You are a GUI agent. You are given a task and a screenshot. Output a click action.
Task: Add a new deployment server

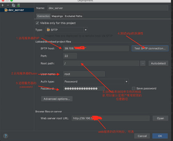click(x=3, y=5)
